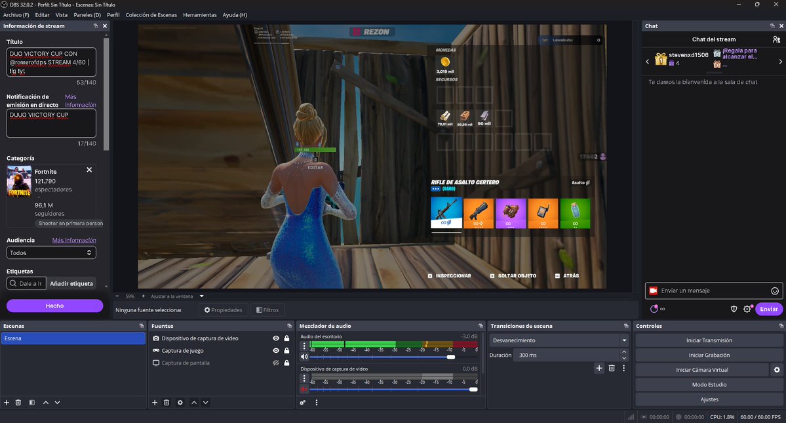The width and height of the screenshot is (786, 423).
Task: Open chat emoji picker
Action: point(774,291)
